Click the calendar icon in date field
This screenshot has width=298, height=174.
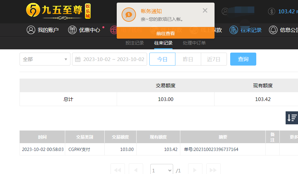(78, 59)
